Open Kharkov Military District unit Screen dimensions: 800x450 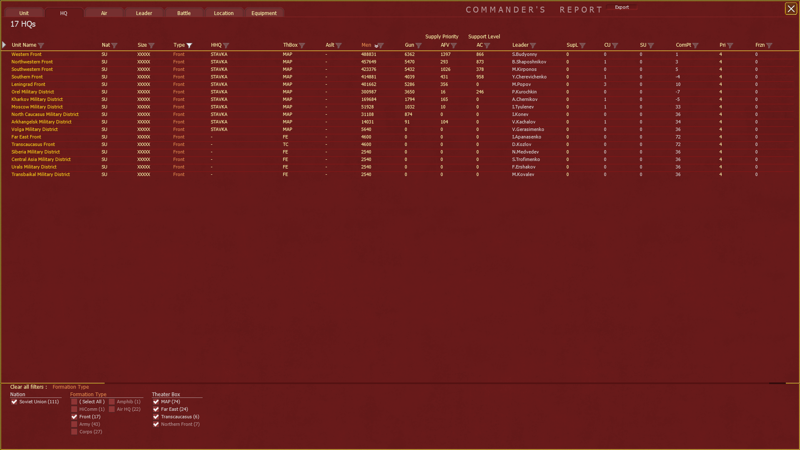(37, 99)
